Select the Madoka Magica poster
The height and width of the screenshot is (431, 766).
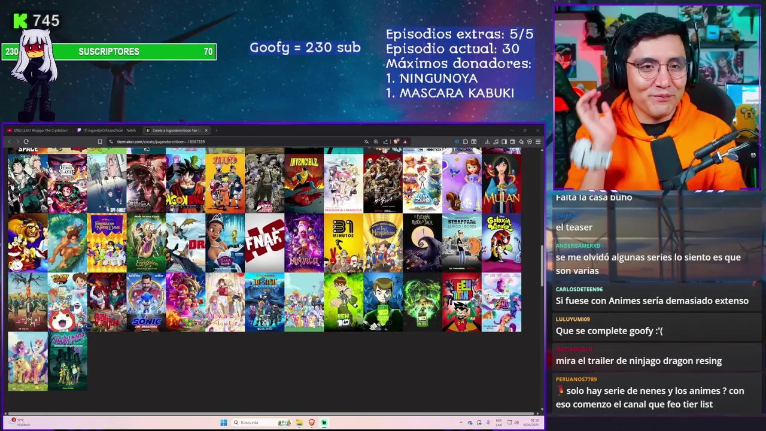click(344, 183)
